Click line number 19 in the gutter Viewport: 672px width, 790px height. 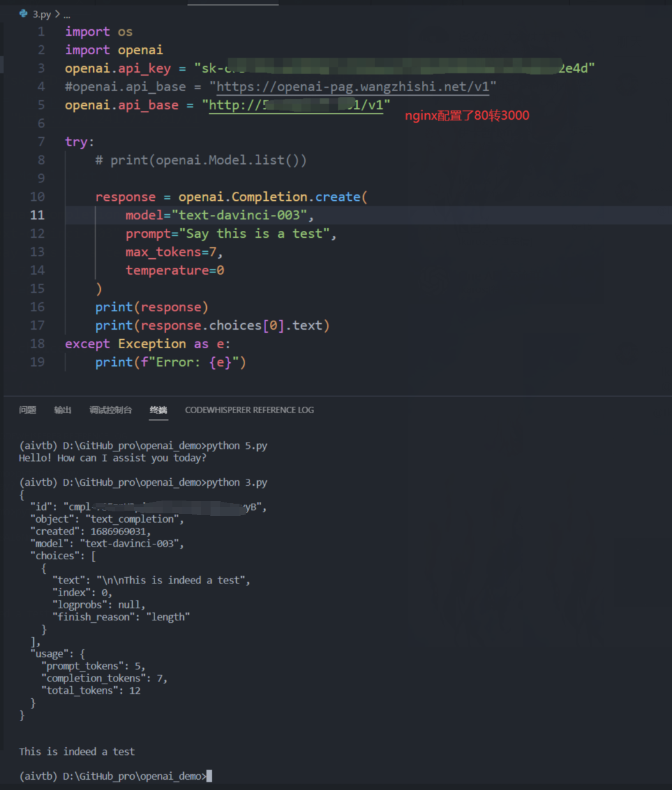[37, 362]
